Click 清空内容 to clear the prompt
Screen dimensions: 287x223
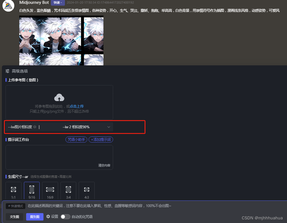coord(104,165)
